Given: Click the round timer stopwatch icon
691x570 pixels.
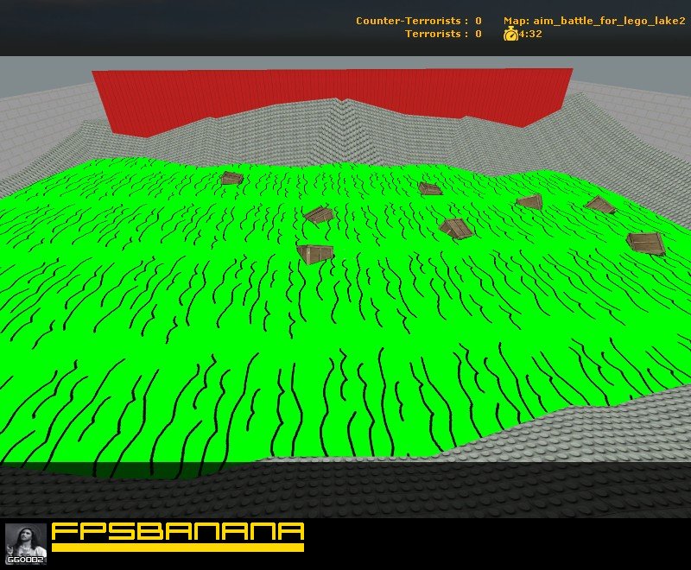Looking at the screenshot, I should (x=510, y=34).
